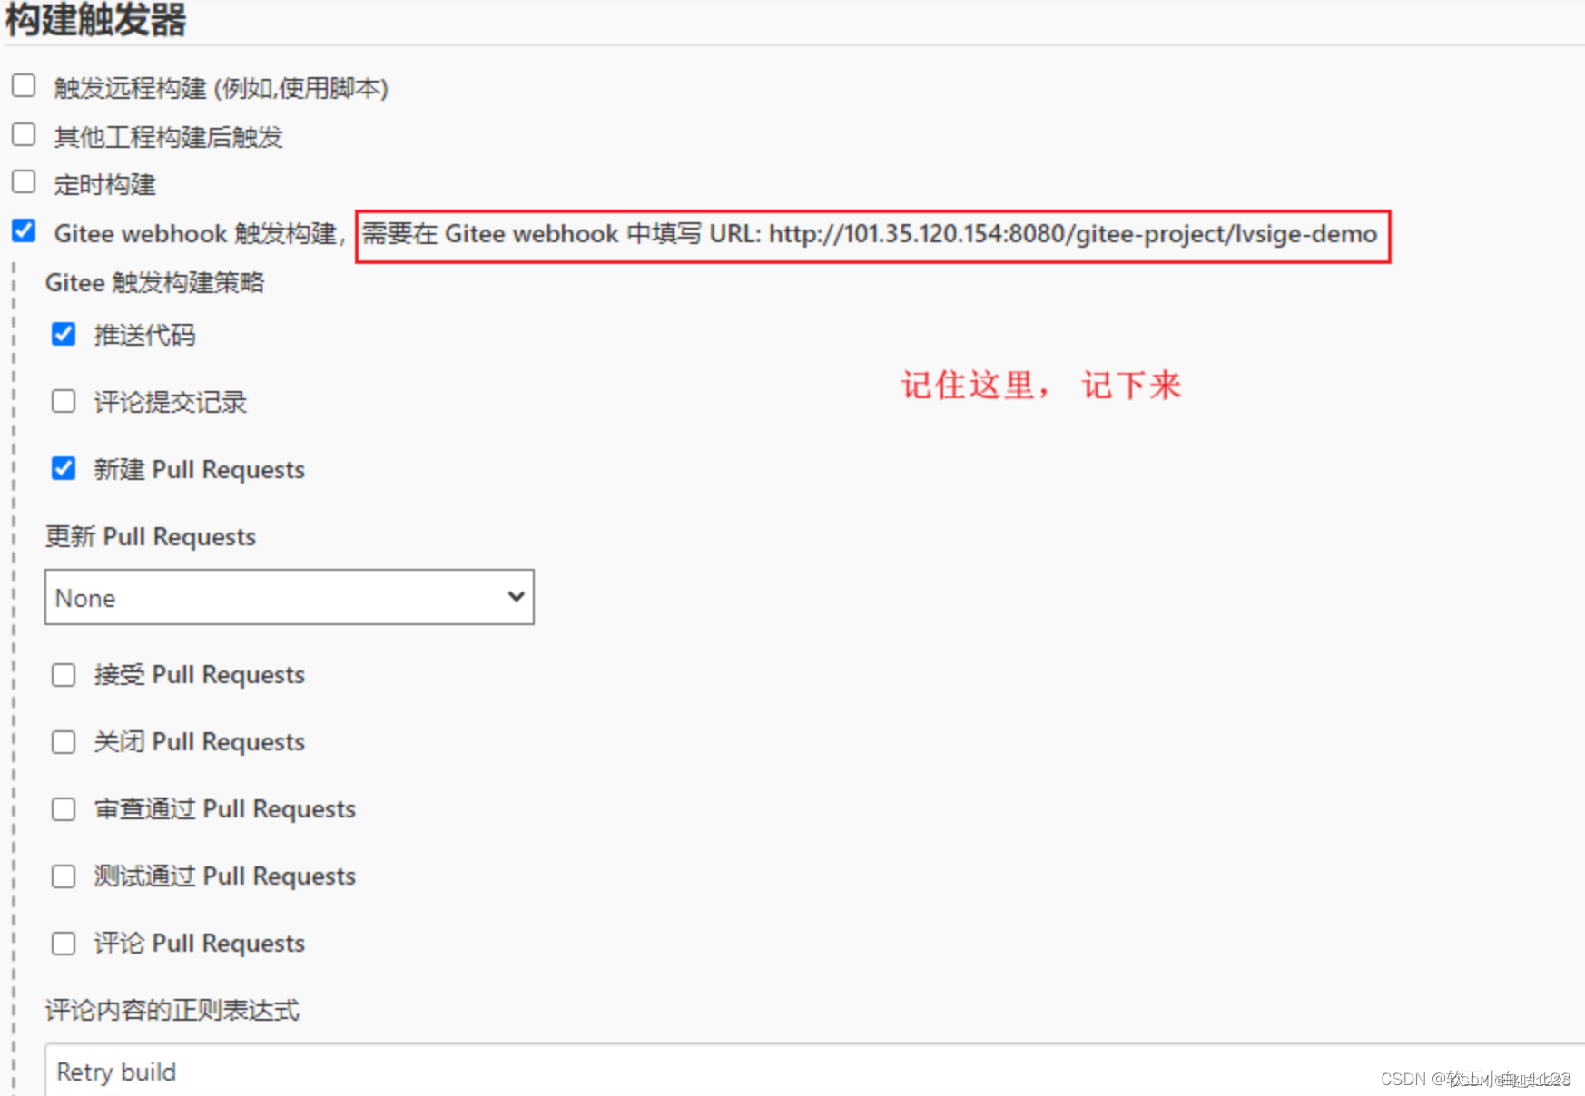Uncheck 新建 Pull Requests
This screenshot has height=1096, width=1585.
point(64,468)
